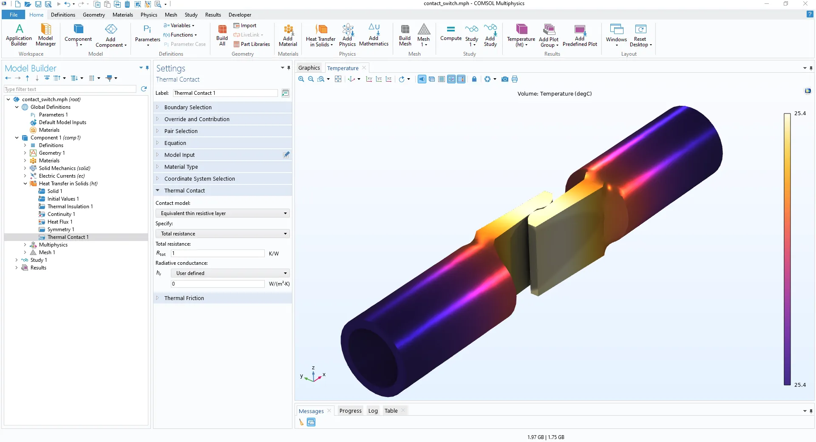
Task: Toggle the color legend display button
Action: tap(461, 79)
